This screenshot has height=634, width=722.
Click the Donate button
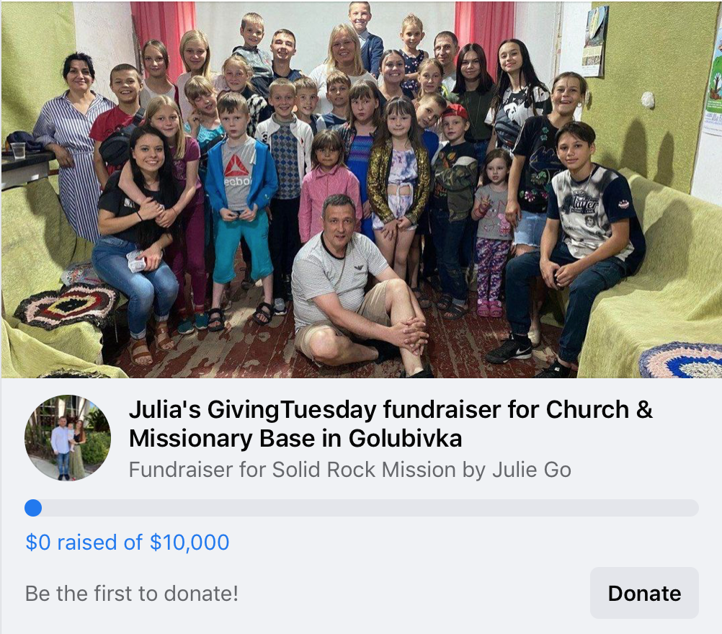[644, 593]
